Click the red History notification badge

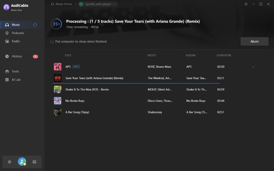(35, 56)
